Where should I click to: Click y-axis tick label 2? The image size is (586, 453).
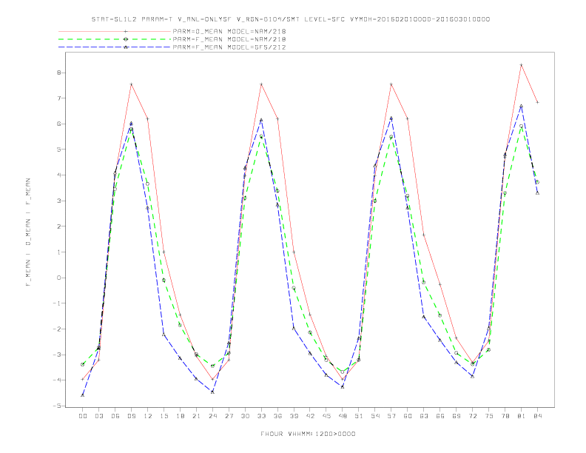(58, 226)
